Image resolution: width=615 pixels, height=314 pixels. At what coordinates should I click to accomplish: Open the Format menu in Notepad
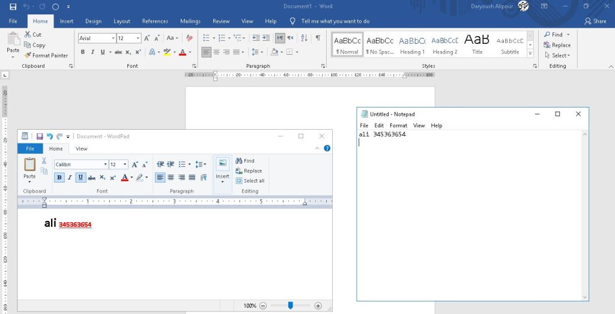point(398,125)
